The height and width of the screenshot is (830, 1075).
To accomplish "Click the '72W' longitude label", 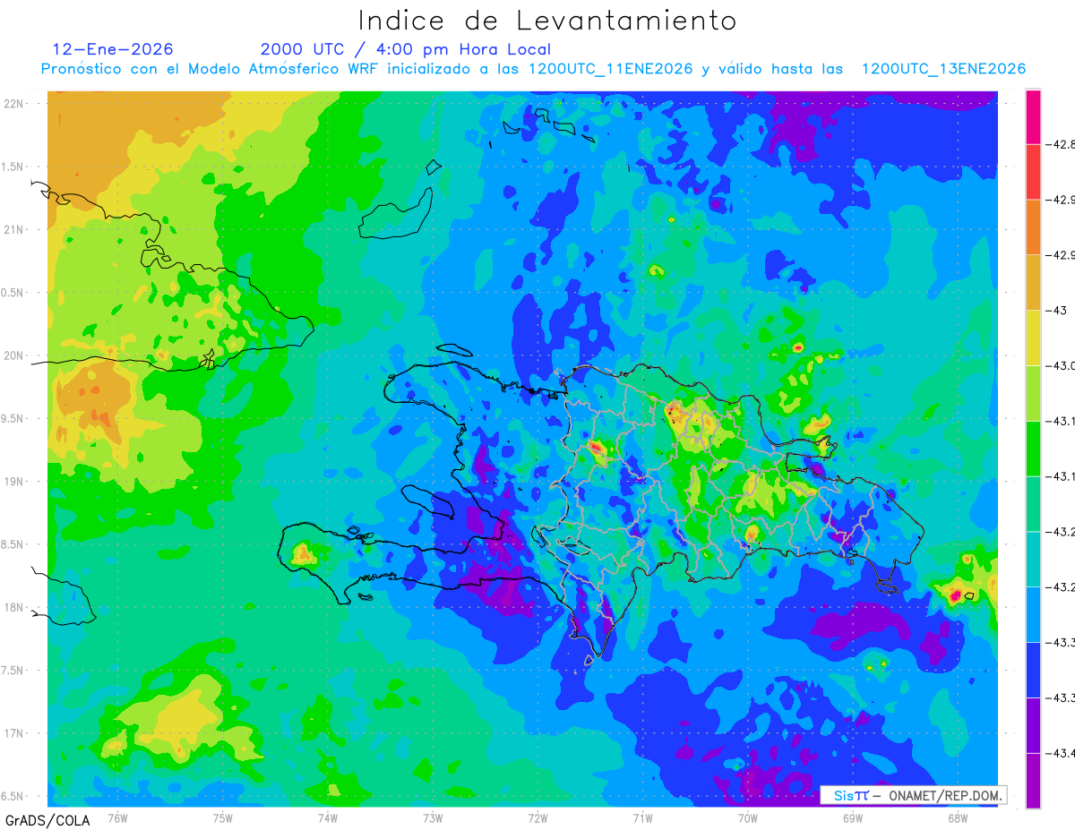I will click(537, 817).
